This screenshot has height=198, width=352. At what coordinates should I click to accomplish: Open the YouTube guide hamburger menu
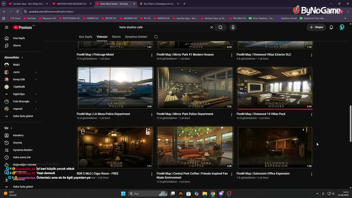point(7,27)
